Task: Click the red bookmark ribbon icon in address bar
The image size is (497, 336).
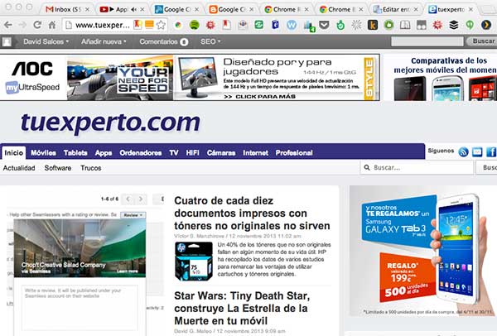Action: [138, 24]
